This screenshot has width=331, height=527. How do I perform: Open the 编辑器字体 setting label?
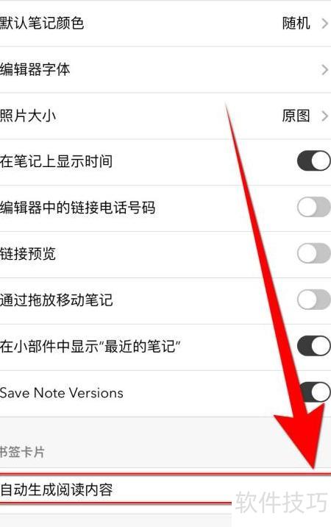coord(35,70)
